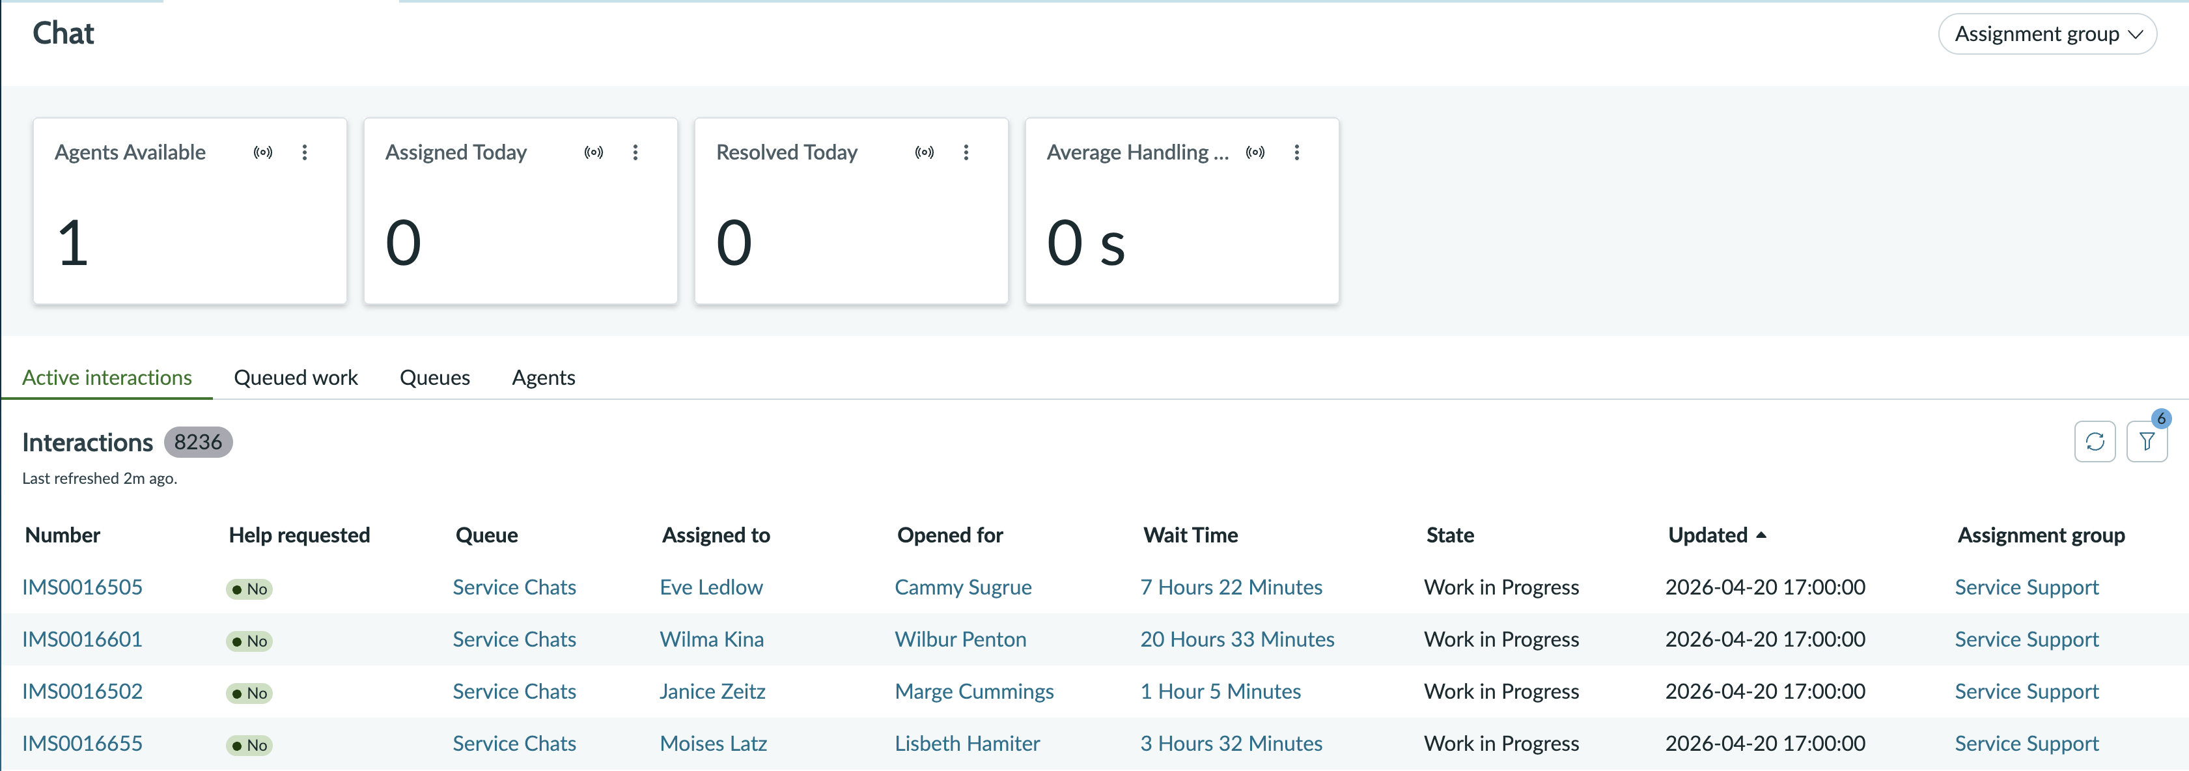Image resolution: width=2189 pixels, height=771 pixels.
Task: Open user Lisbeth Hamiter
Action: point(968,743)
